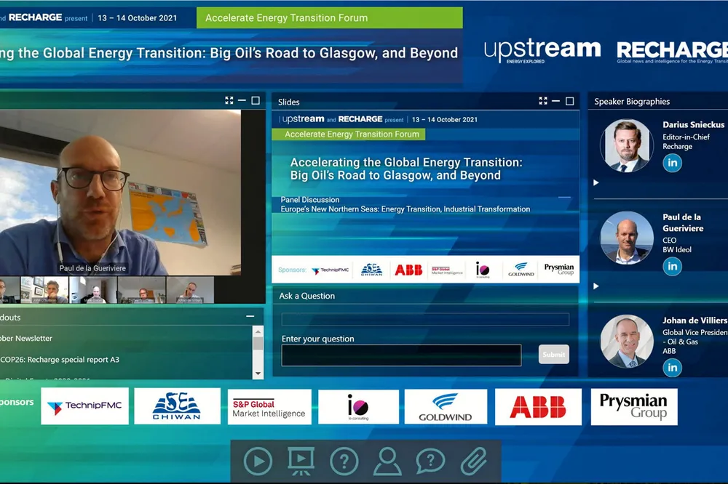Click the media player play icon in bottom dock

258,461
